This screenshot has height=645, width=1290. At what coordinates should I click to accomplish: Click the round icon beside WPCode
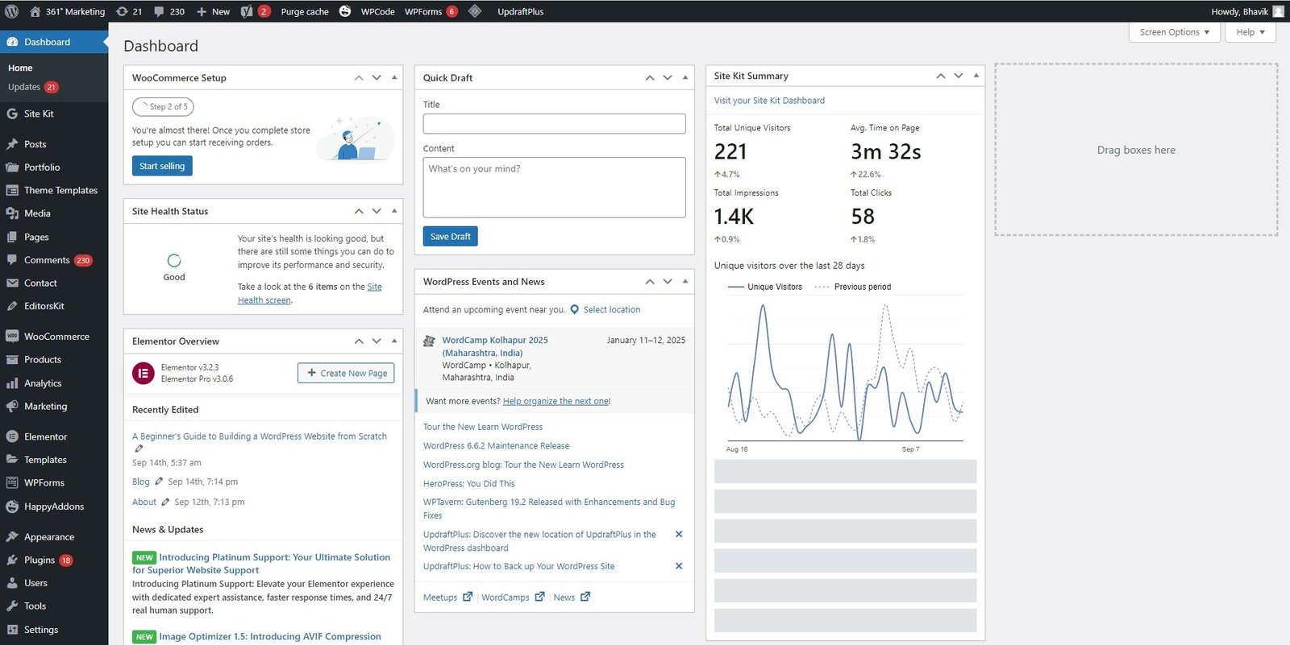(x=345, y=11)
